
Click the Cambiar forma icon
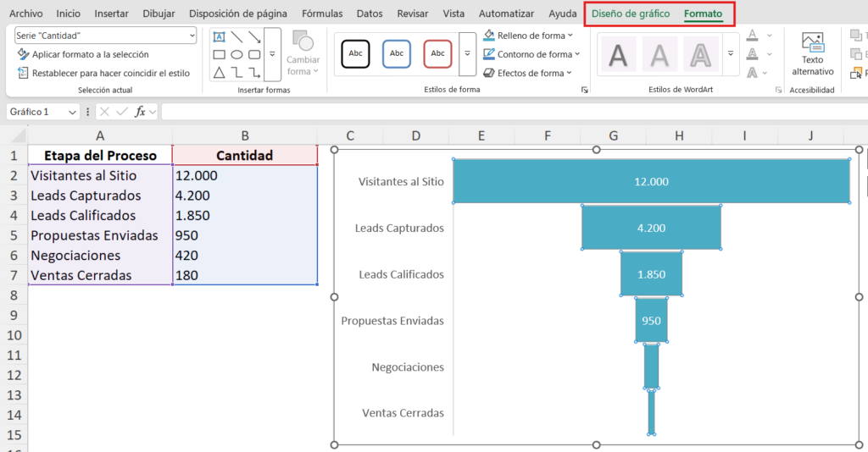click(303, 41)
